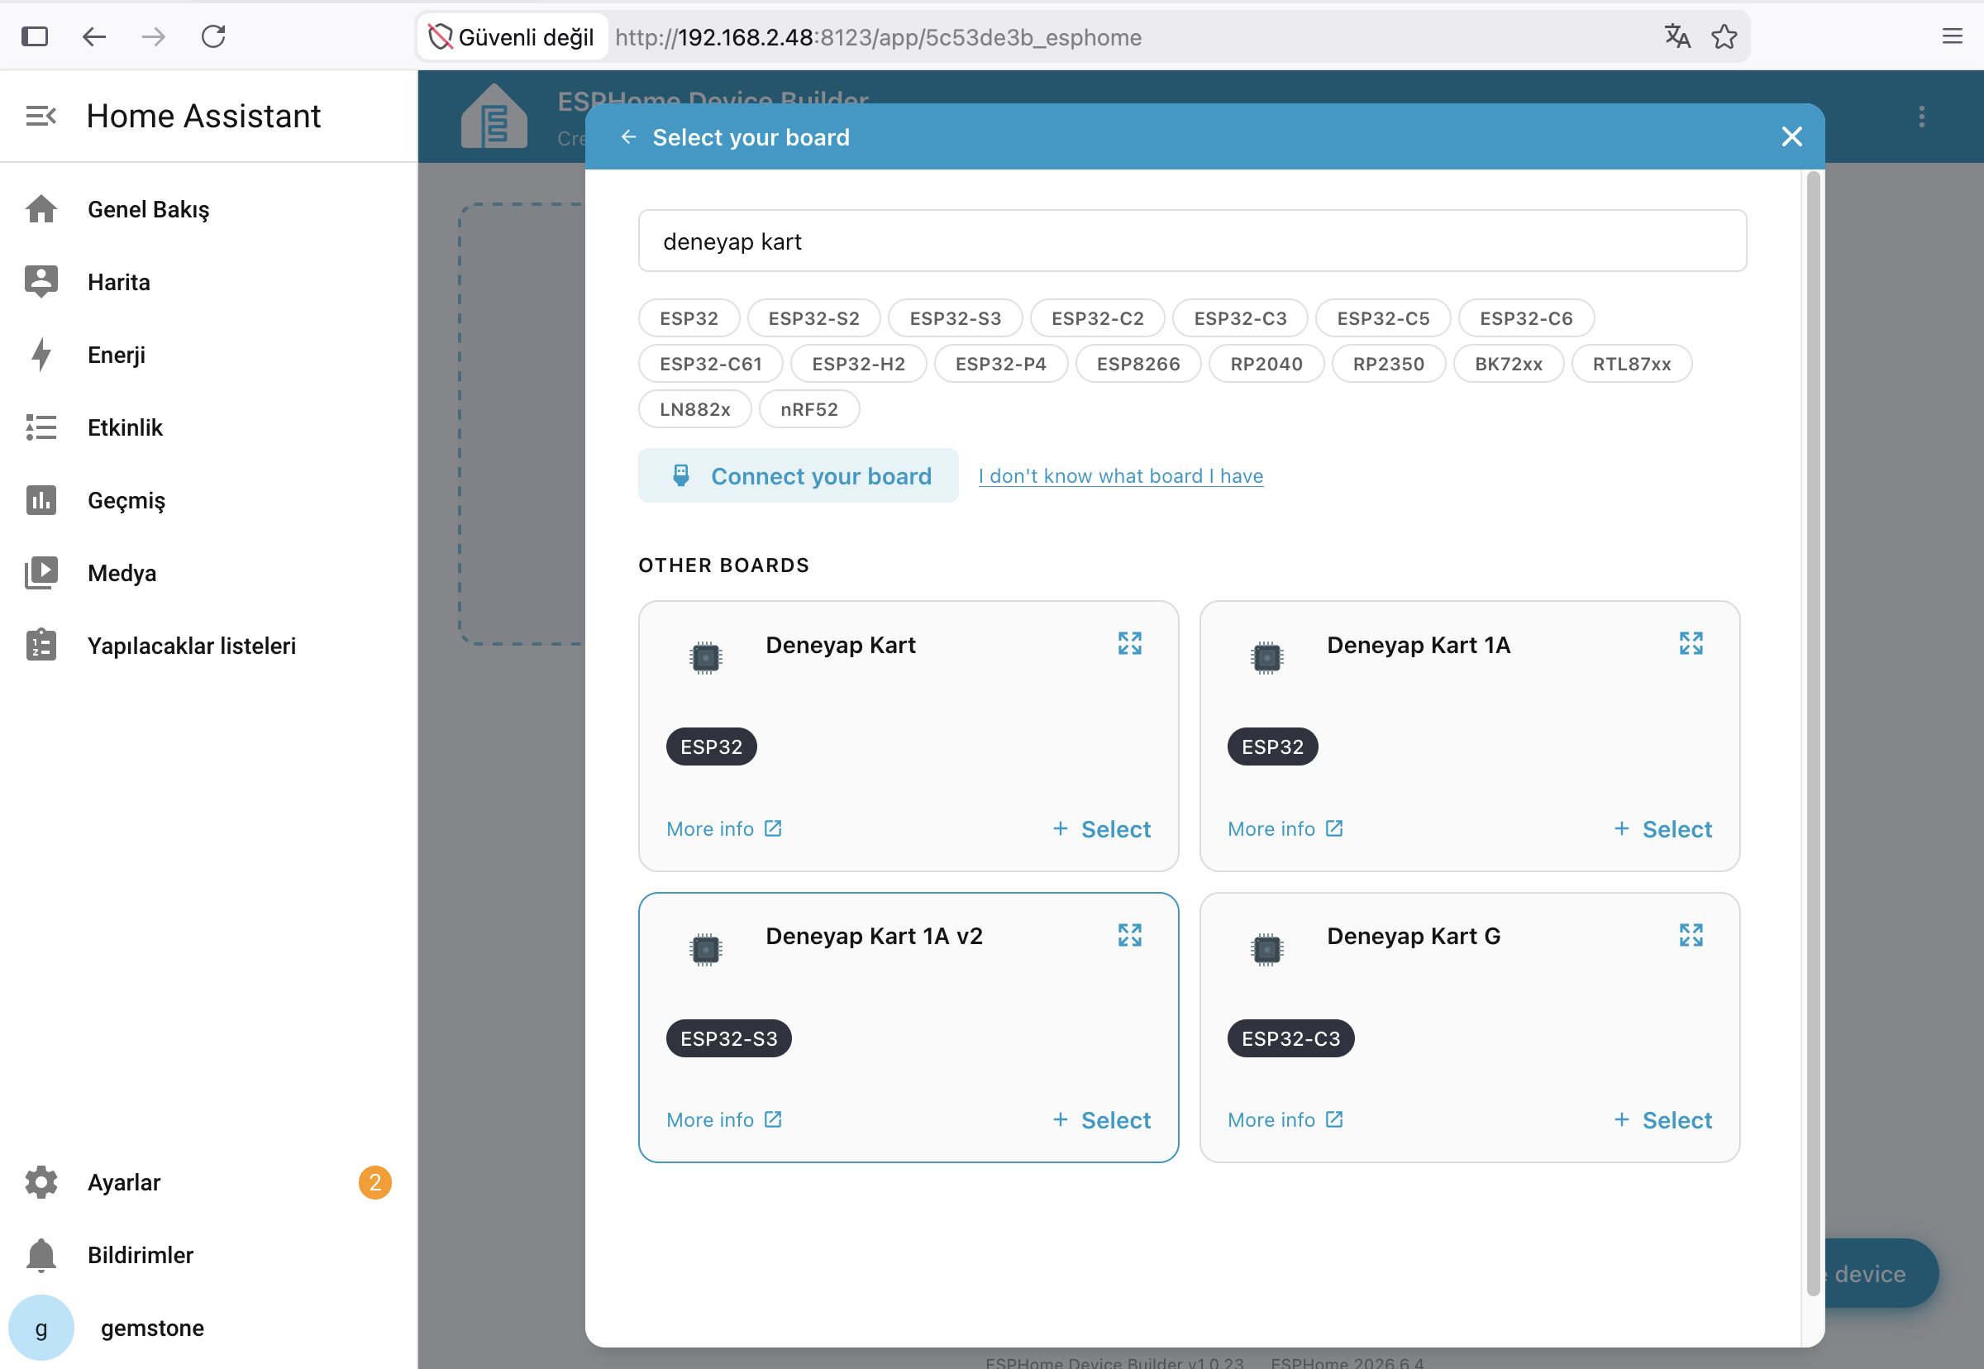
Task: Click the Yapılacaklar listeleri clipboard icon
Action: (x=41, y=645)
